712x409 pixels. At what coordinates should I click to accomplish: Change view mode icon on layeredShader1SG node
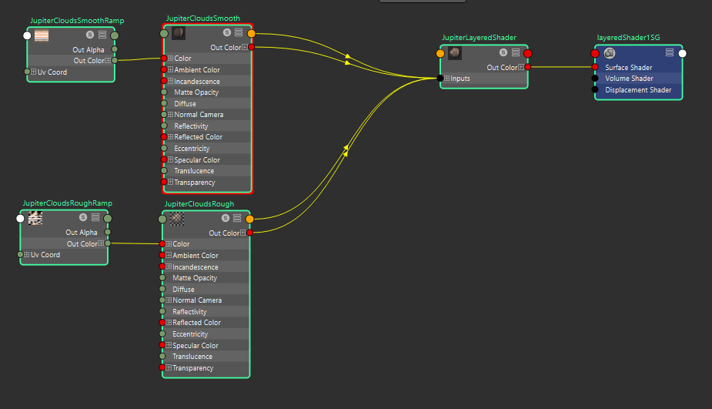[x=670, y=53]
